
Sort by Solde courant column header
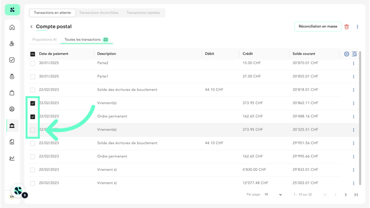(x=304, y=54)
